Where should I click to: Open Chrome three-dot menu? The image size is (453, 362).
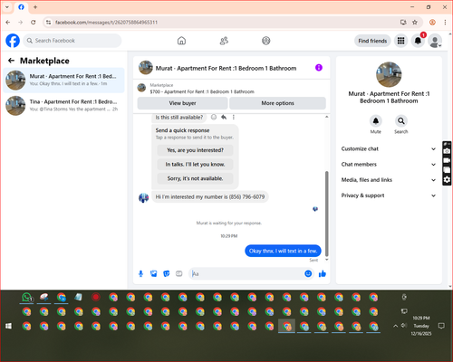(445, 23)
